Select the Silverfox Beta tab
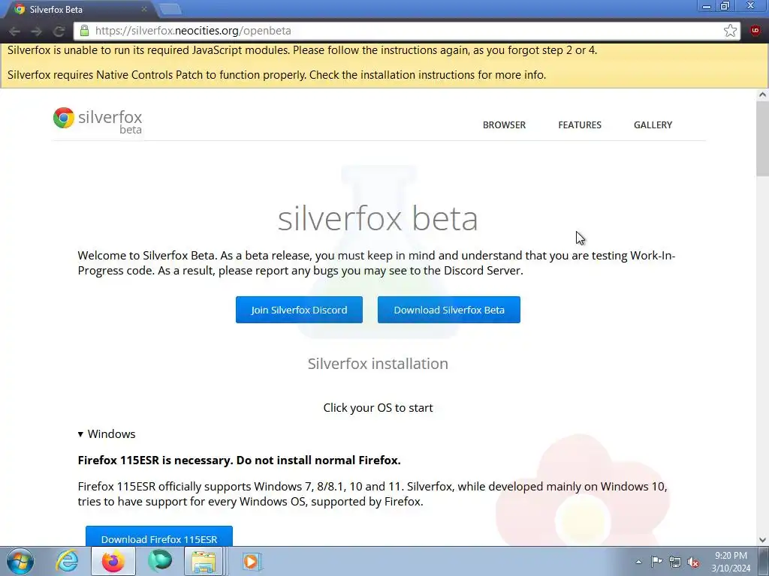The height and width of the screenshot is (576, 769). coord(78,9)
